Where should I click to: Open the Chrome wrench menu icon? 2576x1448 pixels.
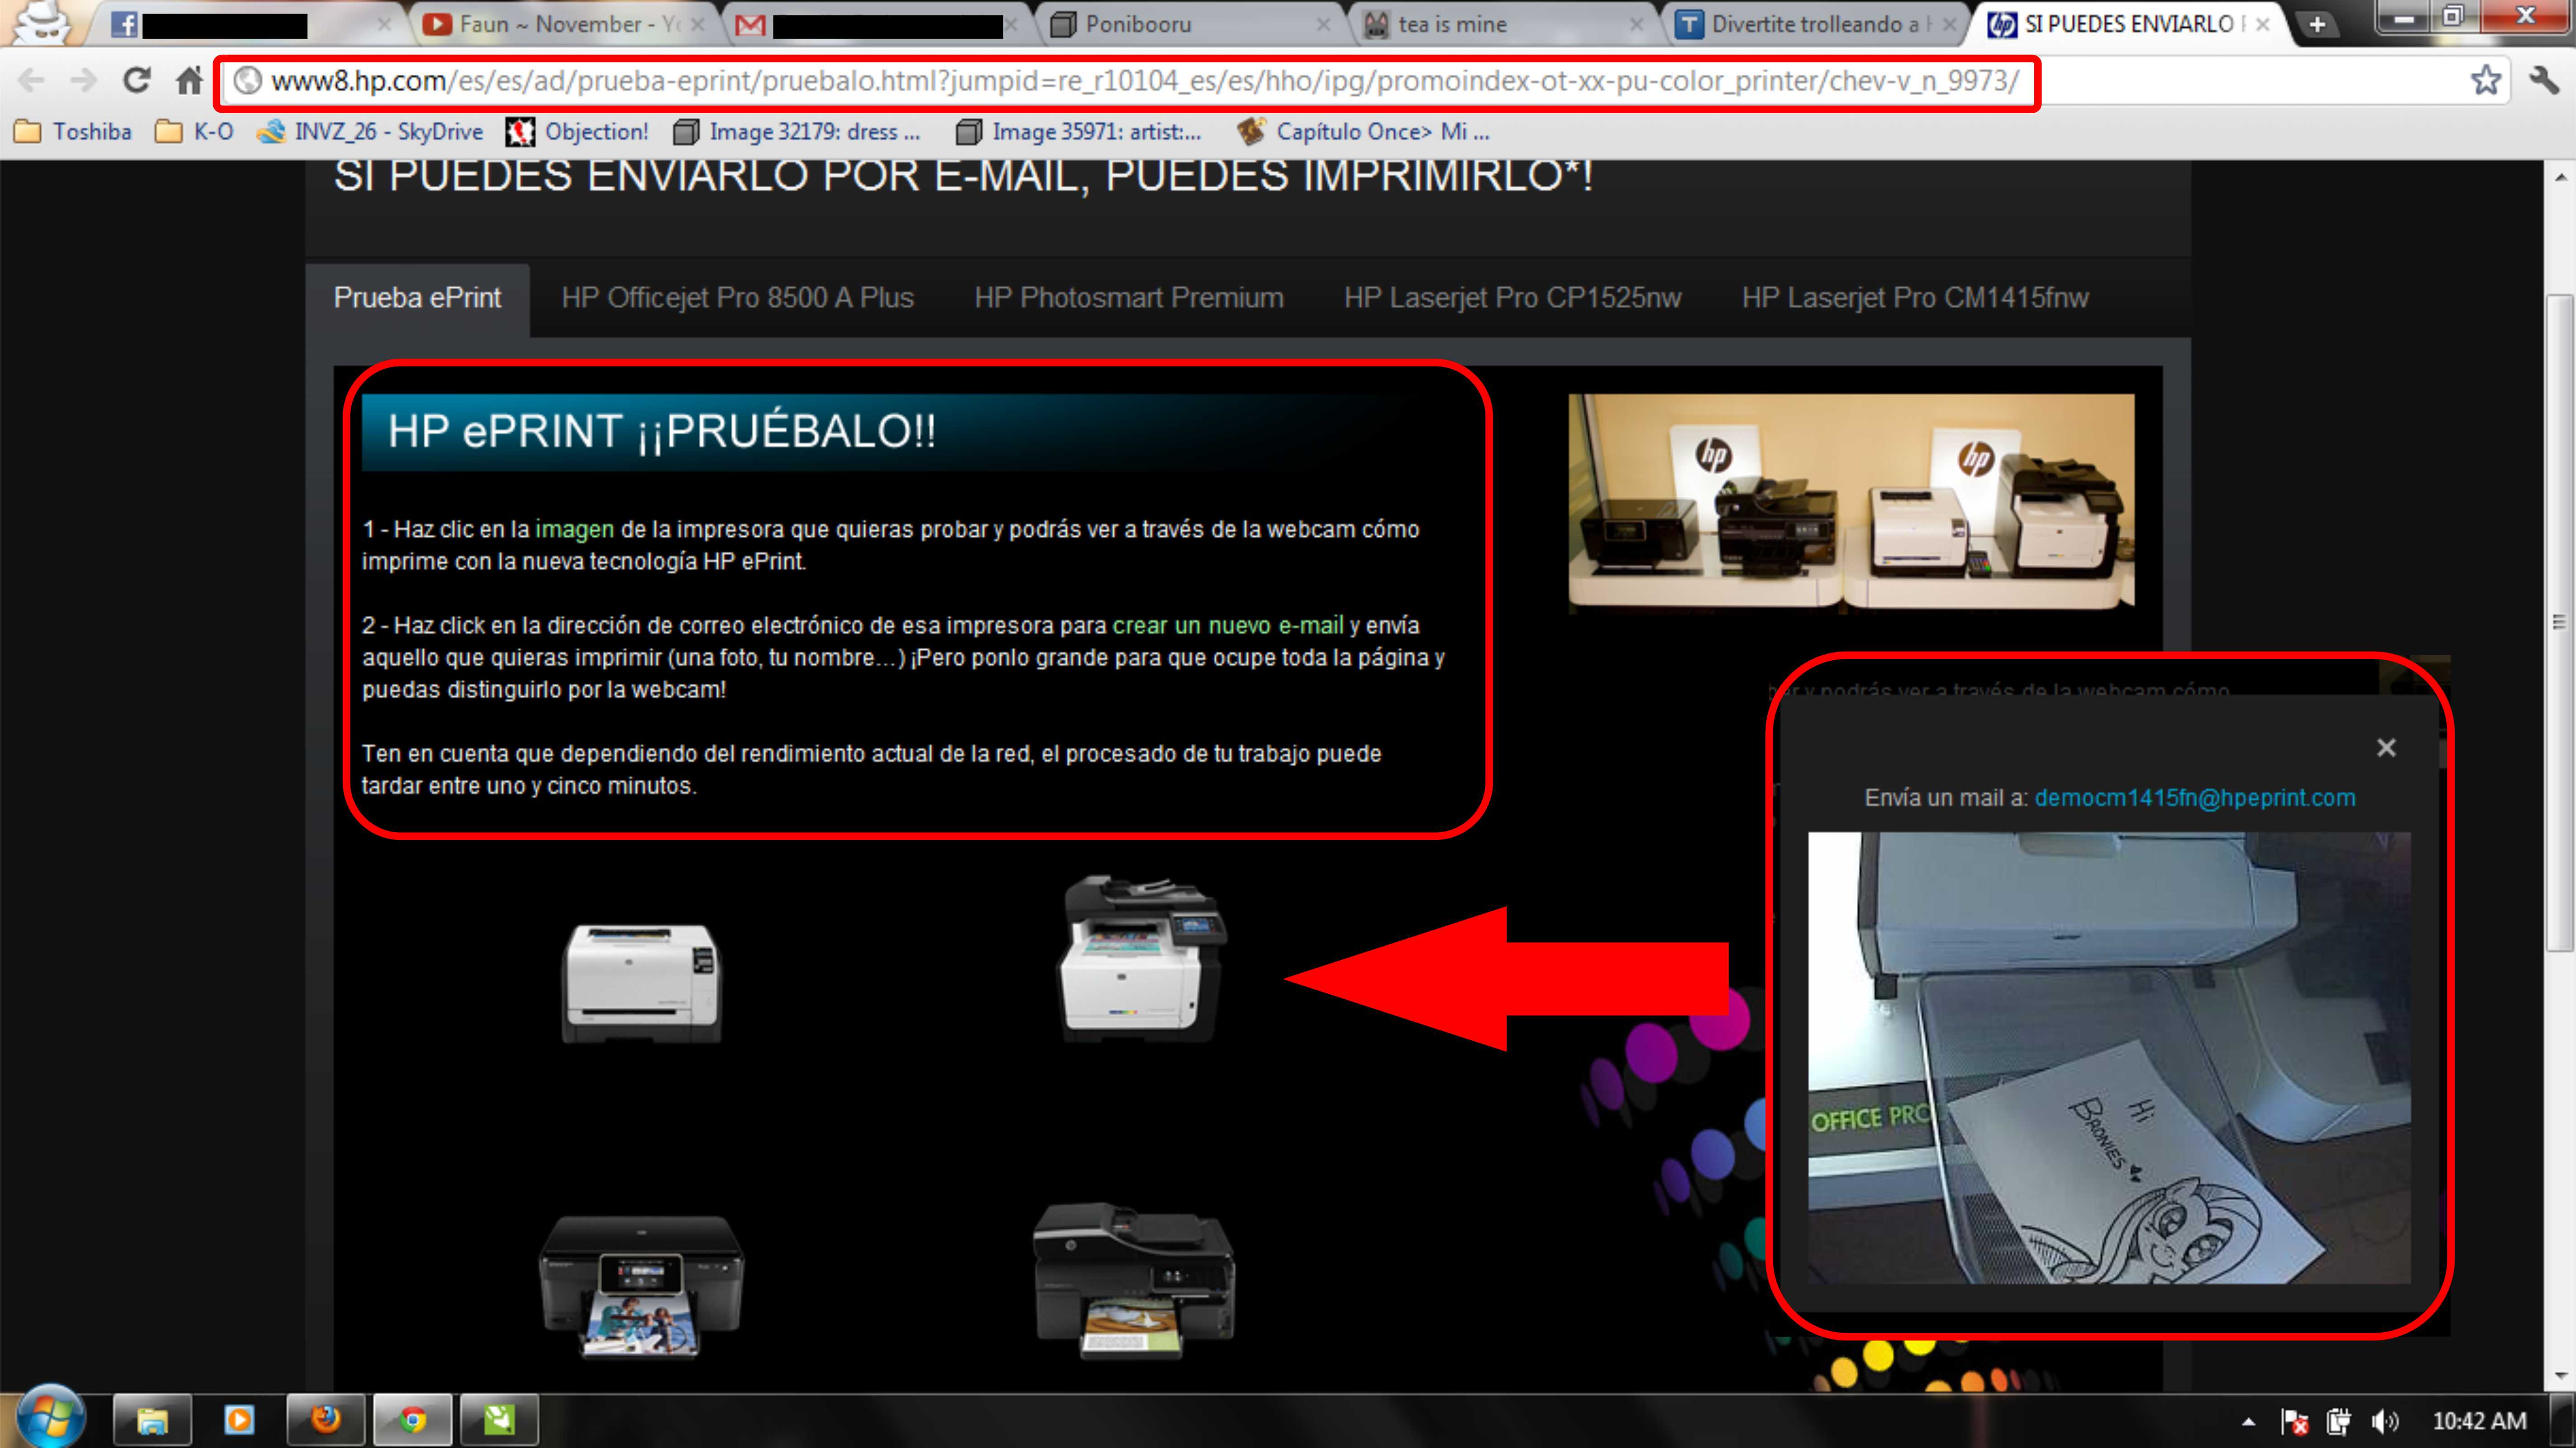tap(2544, 80)
